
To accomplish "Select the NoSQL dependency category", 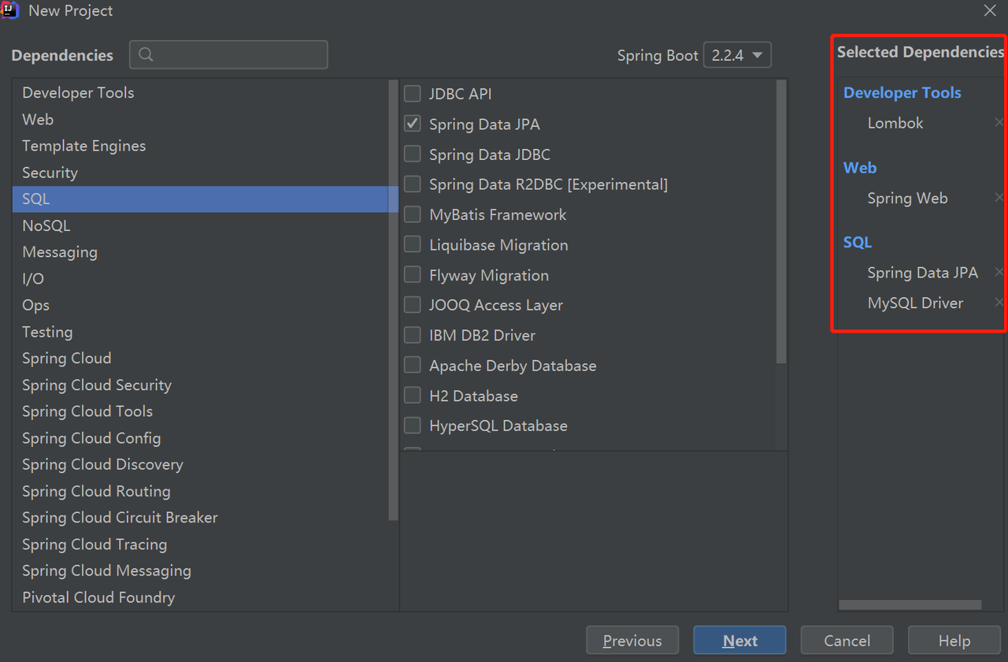I will pos(46,225).
